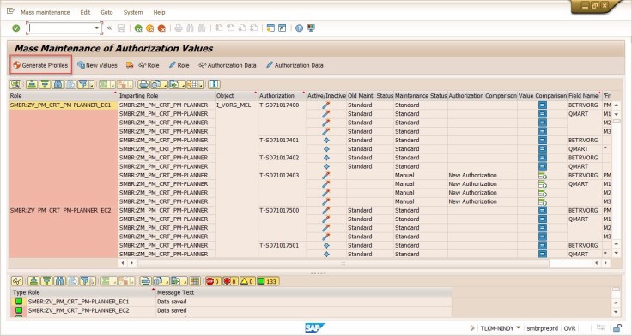Click the Find binoculars in message log toolbar

59,281
